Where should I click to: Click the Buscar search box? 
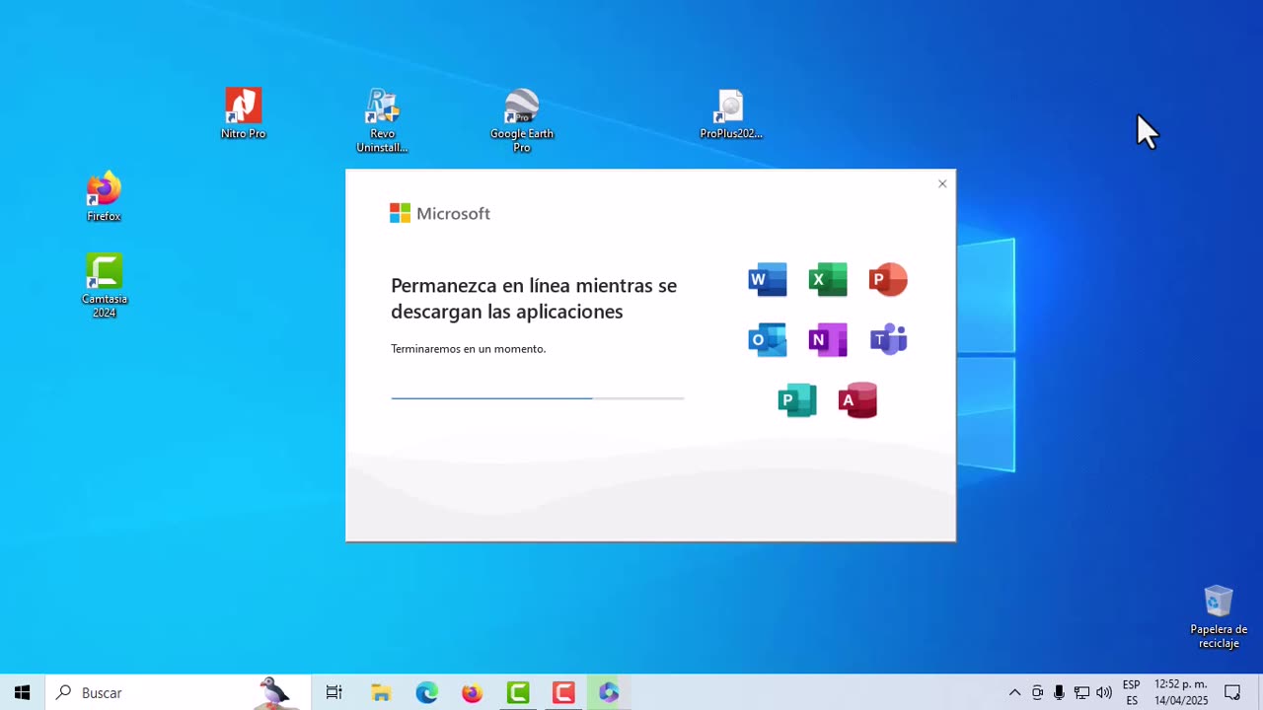coord(178,692)
